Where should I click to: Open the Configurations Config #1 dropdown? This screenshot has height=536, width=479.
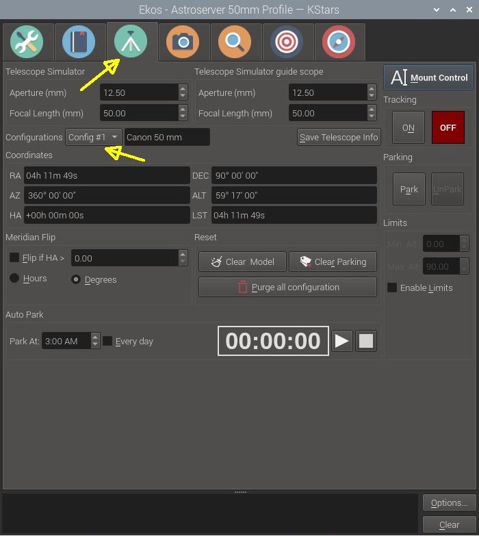pos(93,137)
